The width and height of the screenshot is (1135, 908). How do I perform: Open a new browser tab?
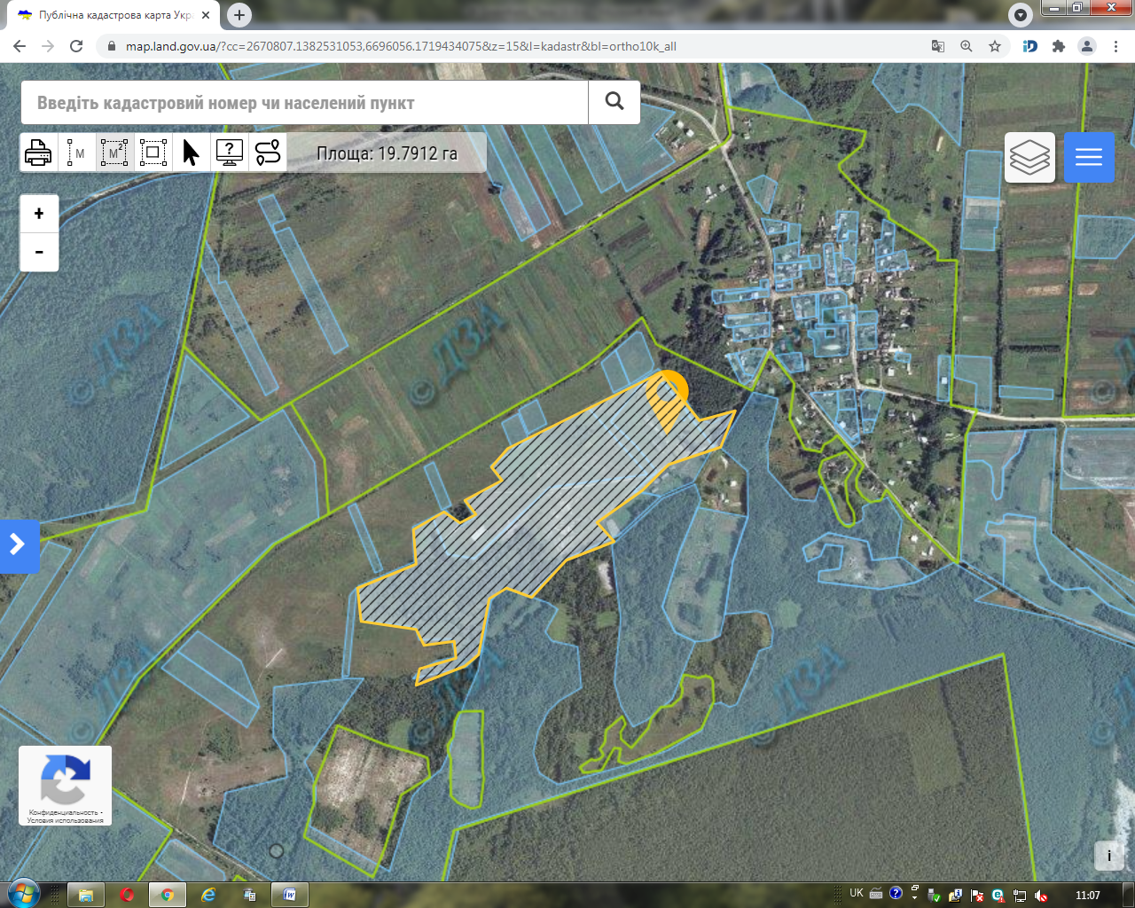(x=239, y=15)
